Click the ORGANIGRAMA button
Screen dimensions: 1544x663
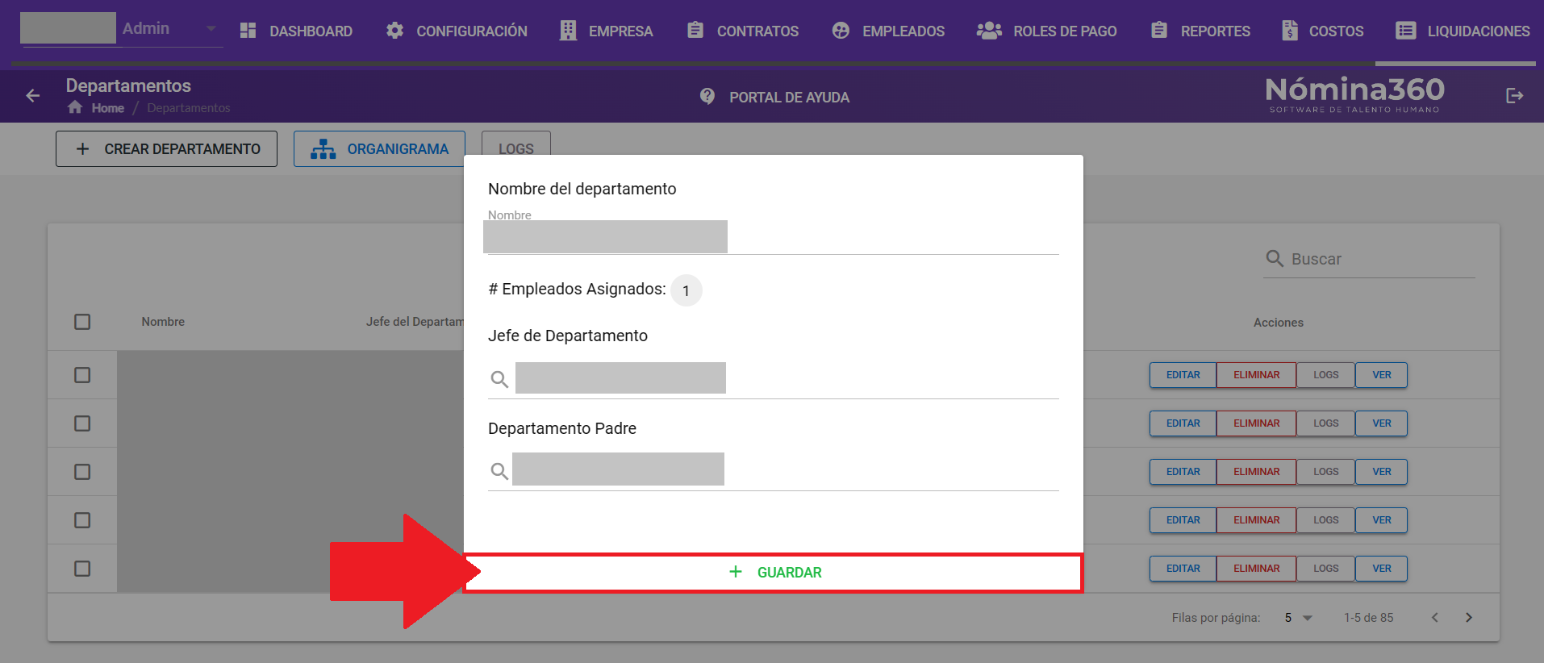click(379, 149)
